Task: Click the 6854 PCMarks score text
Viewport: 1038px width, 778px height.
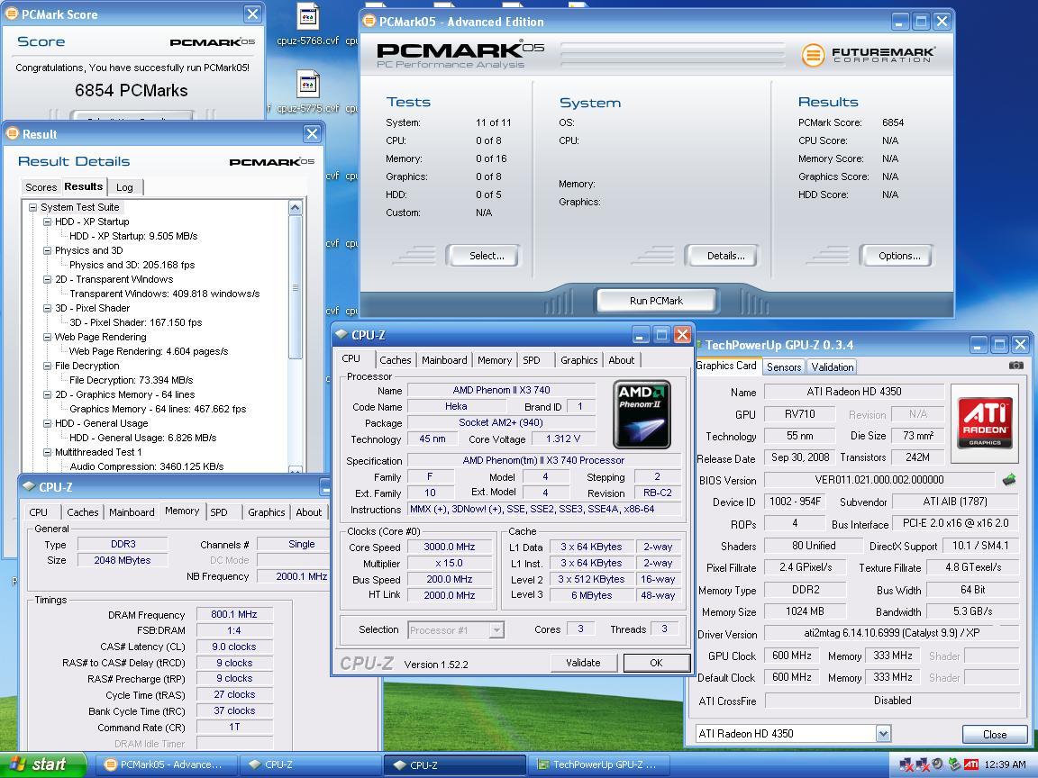Action: (131, 91)
